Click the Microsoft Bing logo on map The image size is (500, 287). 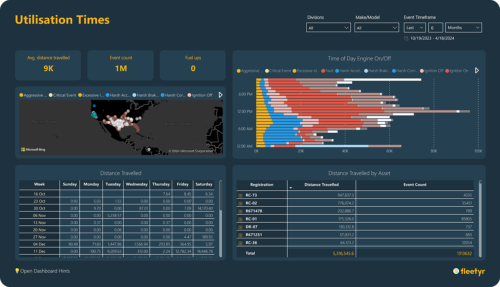pos(33,149)
